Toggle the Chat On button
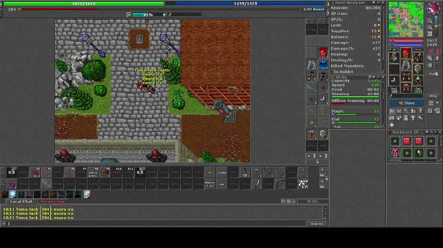This screenshot has width=443, height=248. pyautogui.click(x=317, y=224)
